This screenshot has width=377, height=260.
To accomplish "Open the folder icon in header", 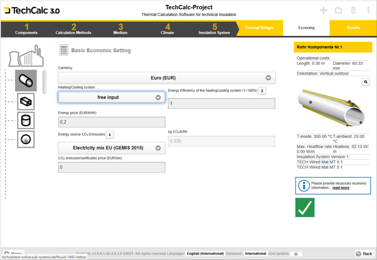I will tap(338, 10).
